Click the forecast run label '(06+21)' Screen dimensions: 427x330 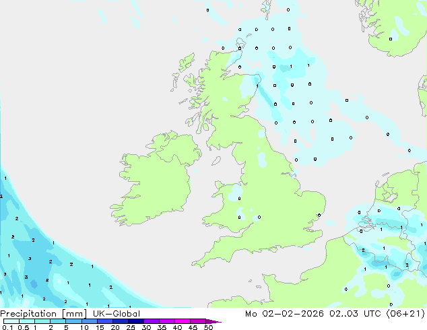[x=405, y=314]
